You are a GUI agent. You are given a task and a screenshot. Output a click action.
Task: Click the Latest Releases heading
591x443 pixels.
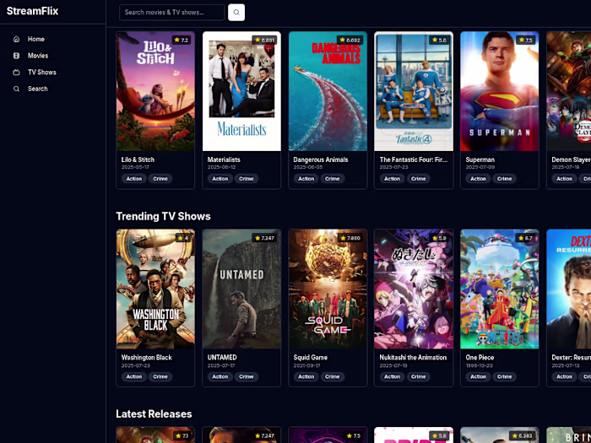[154, 413]
